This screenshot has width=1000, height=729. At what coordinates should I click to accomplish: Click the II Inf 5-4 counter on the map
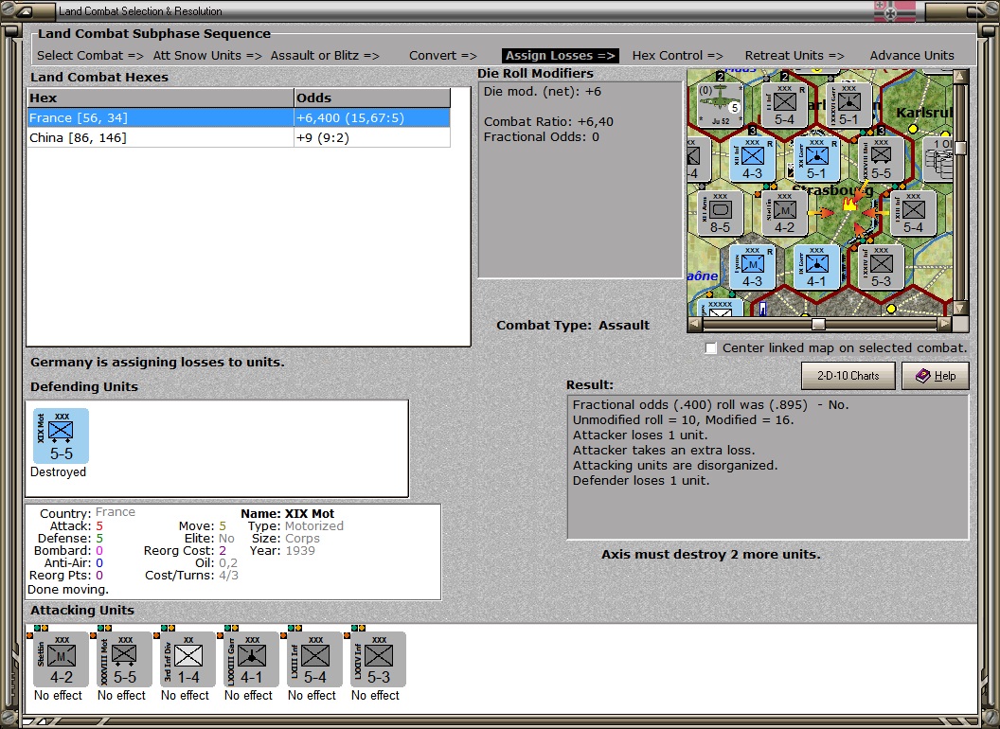[784, 104]
